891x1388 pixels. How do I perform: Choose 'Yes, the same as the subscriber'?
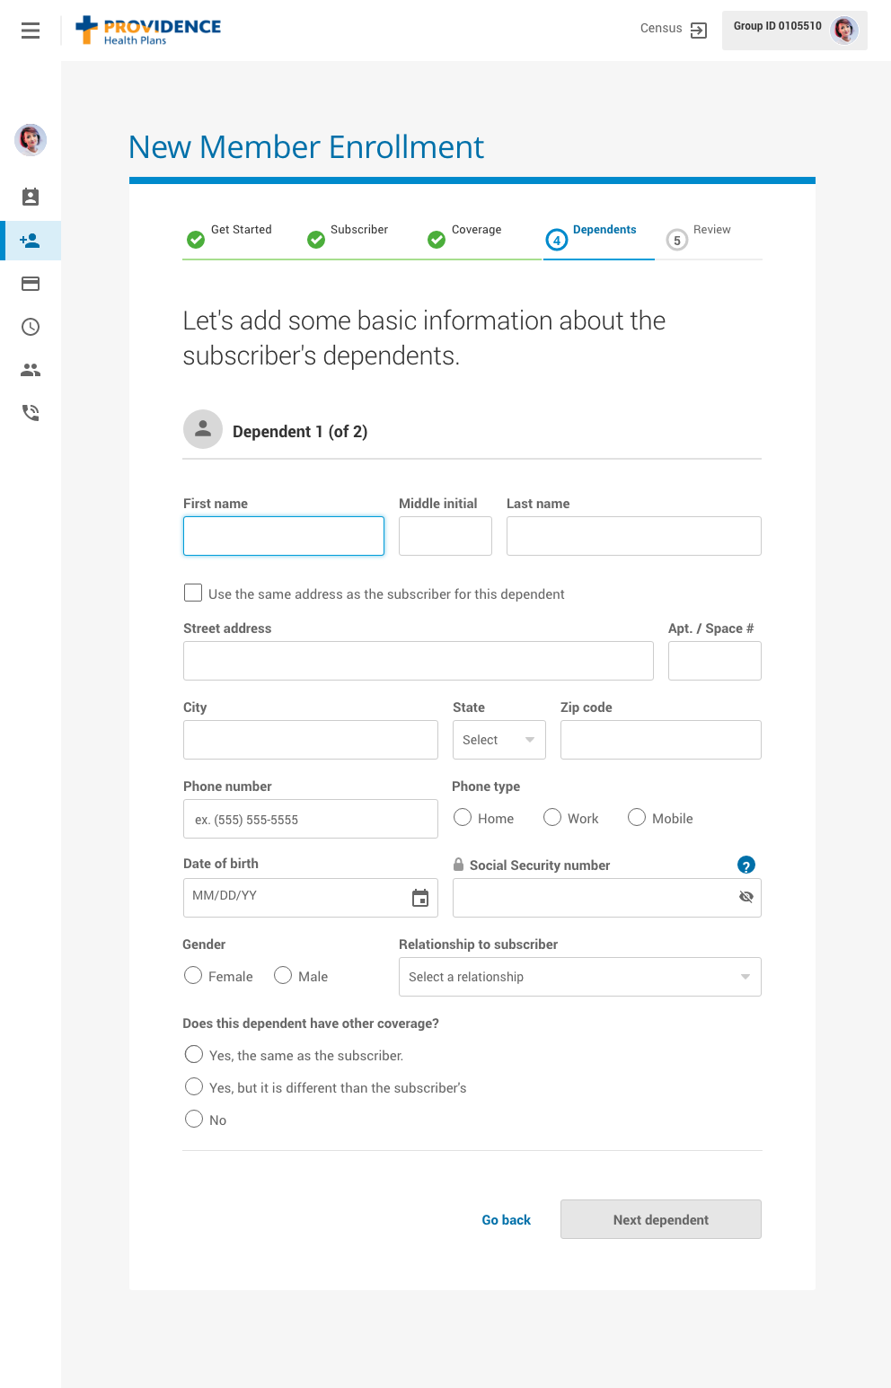(194, 1054)
